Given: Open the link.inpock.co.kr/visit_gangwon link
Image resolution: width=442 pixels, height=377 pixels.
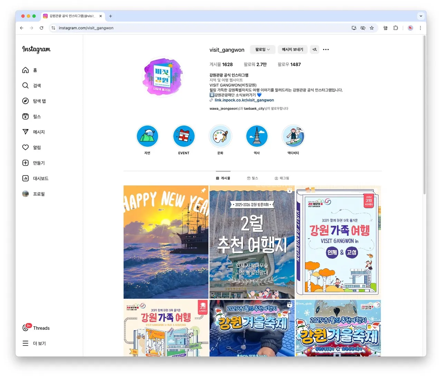Looking at the screenshot, I should pos(244,100).
